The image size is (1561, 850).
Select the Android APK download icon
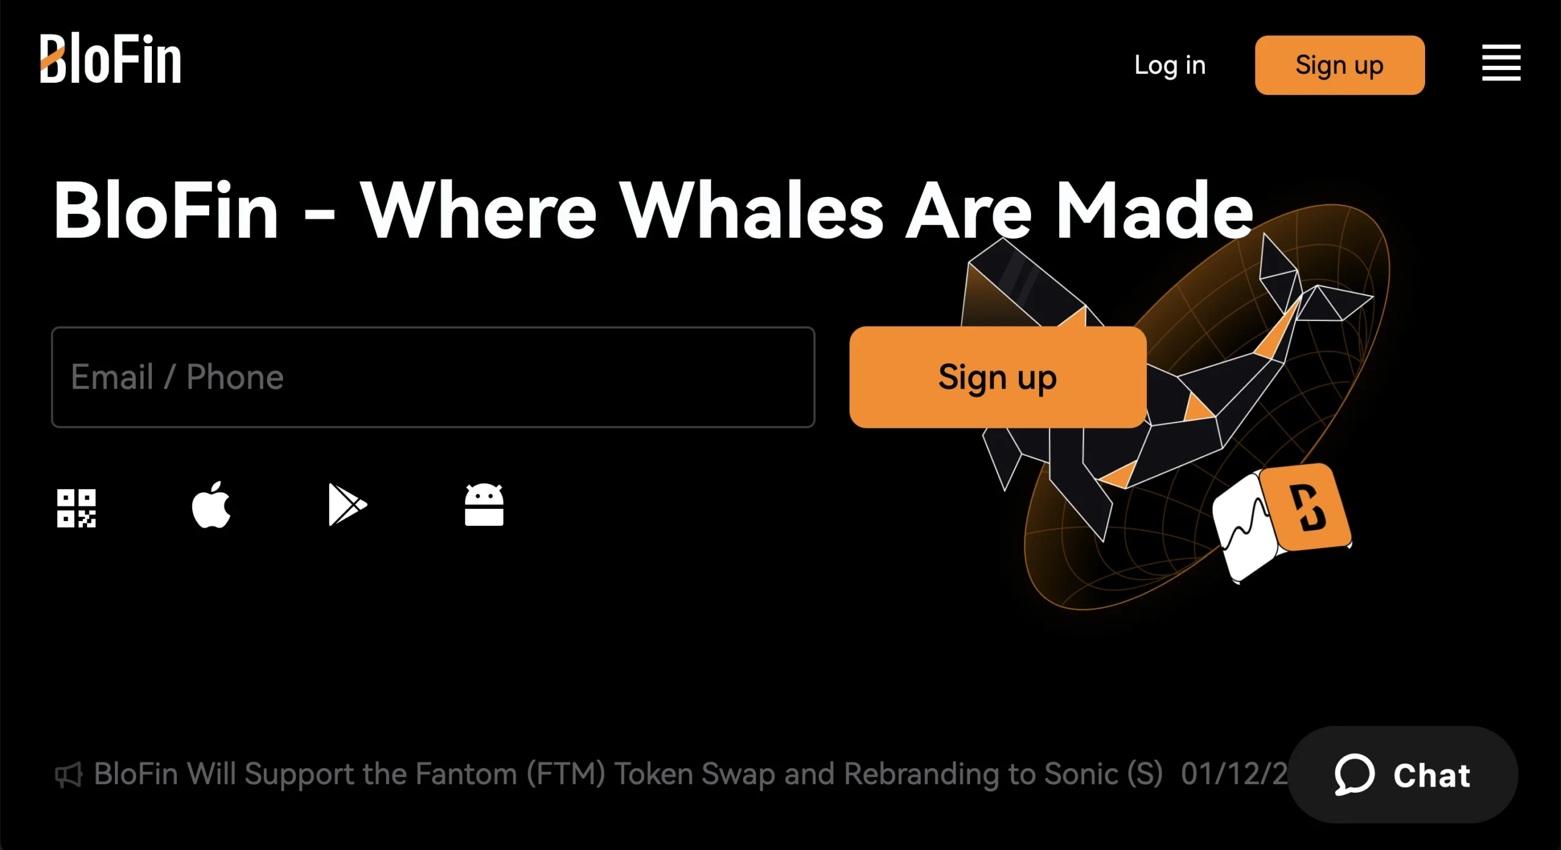(x=484, y=505)
